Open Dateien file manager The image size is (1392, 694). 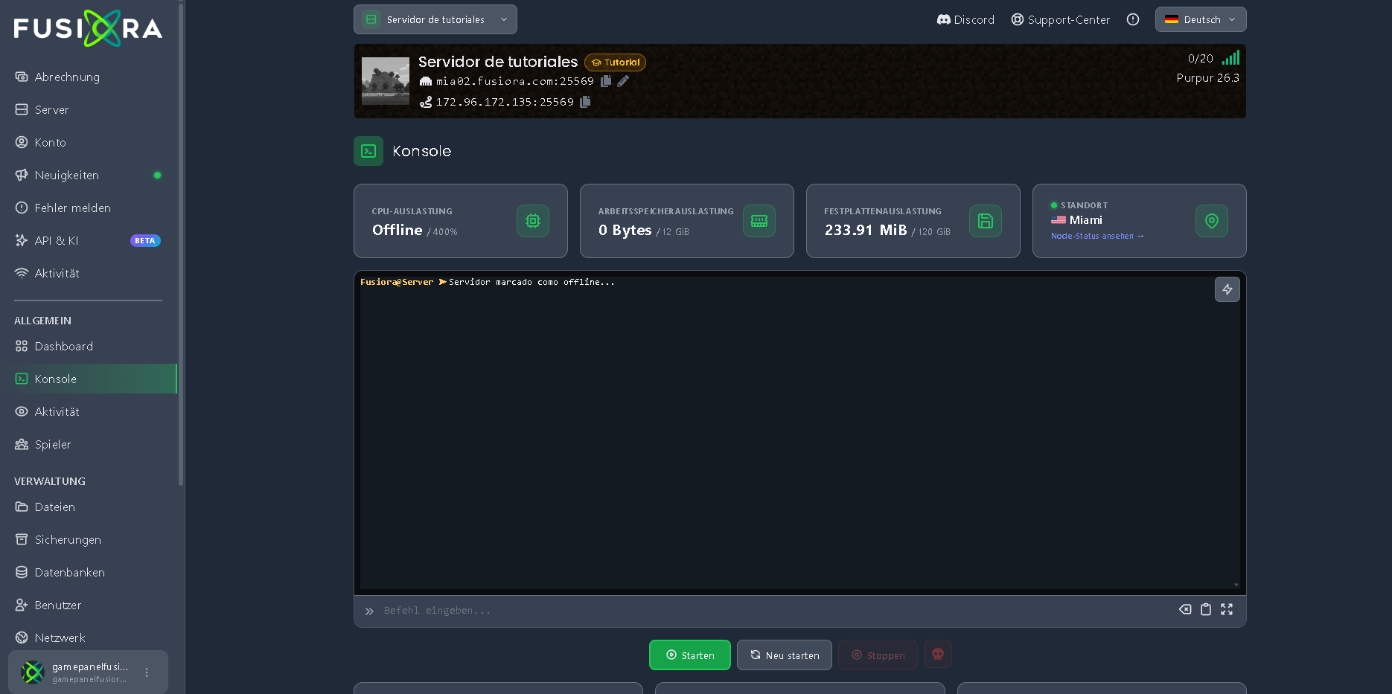88,507
